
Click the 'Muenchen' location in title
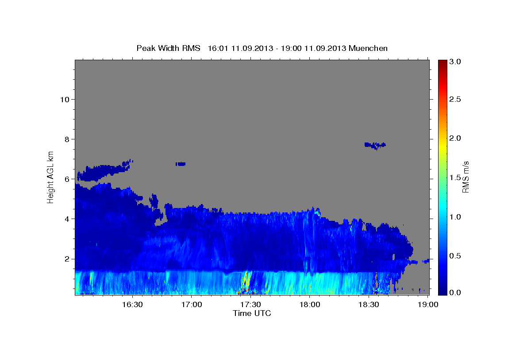(368, 48)
